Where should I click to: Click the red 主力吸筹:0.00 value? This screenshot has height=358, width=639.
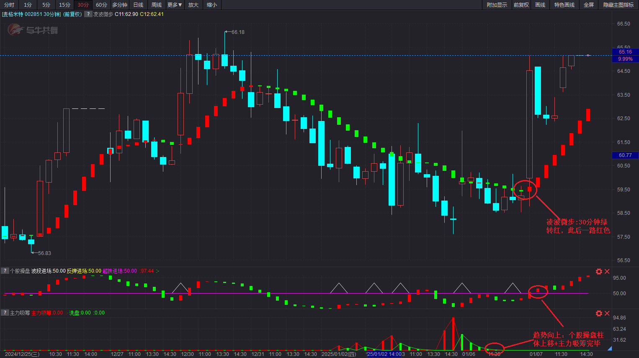click(47, 313)
